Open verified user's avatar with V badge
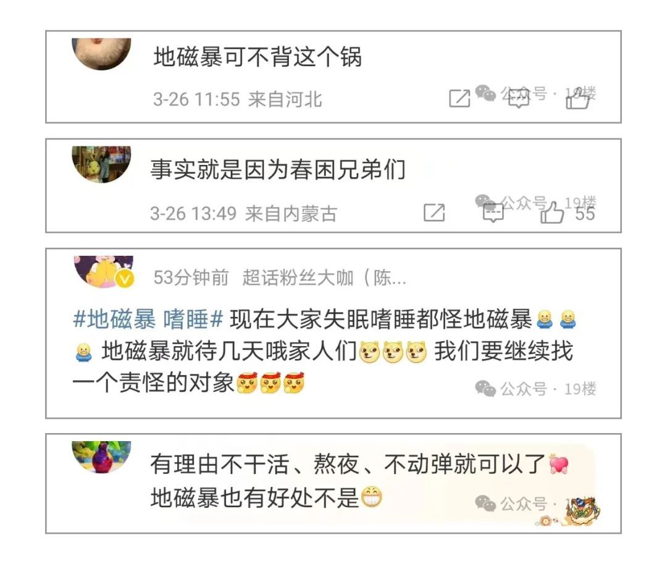Screen dimensions: 667x569 [104, 272]
